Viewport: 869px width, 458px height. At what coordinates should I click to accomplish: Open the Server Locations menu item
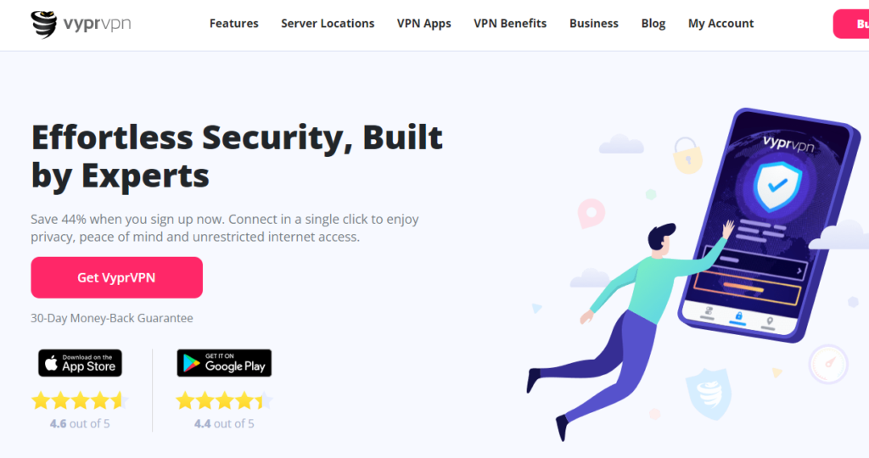pyautogui.click(x=328, y=23)
